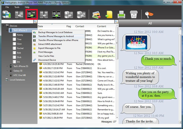Click the Backup Messages database toolbar icon
The width and height of the screenshot is (183, 129).
[x=7, y=14]
